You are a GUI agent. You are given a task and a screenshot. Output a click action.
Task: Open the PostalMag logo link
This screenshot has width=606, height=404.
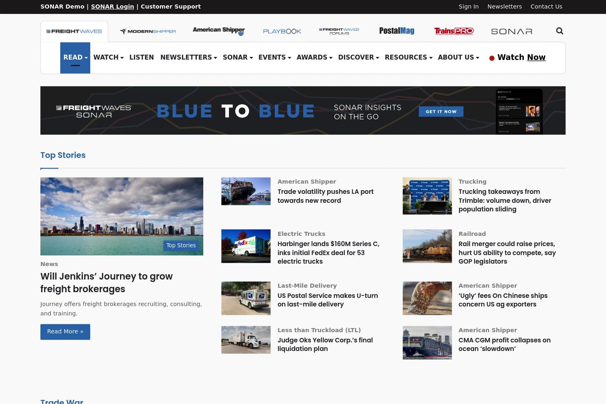point(397,31)
